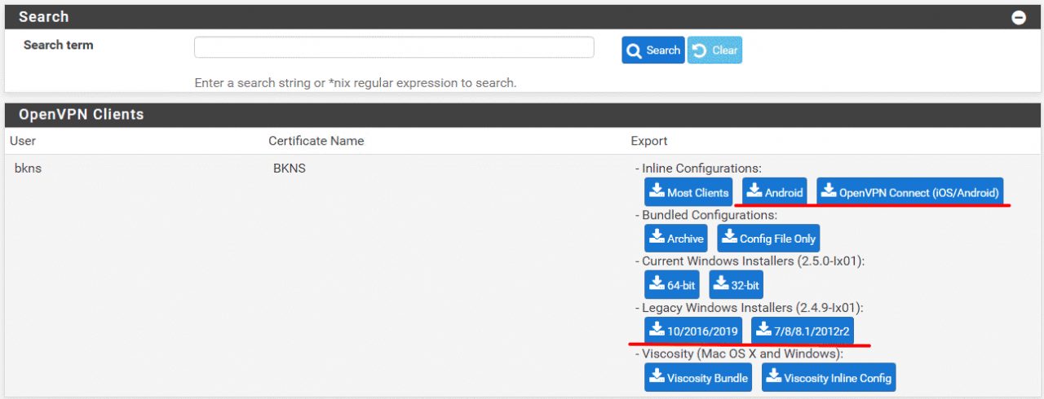Click the Clear button
Screen dimensions: 1044x399
point(714,50)
